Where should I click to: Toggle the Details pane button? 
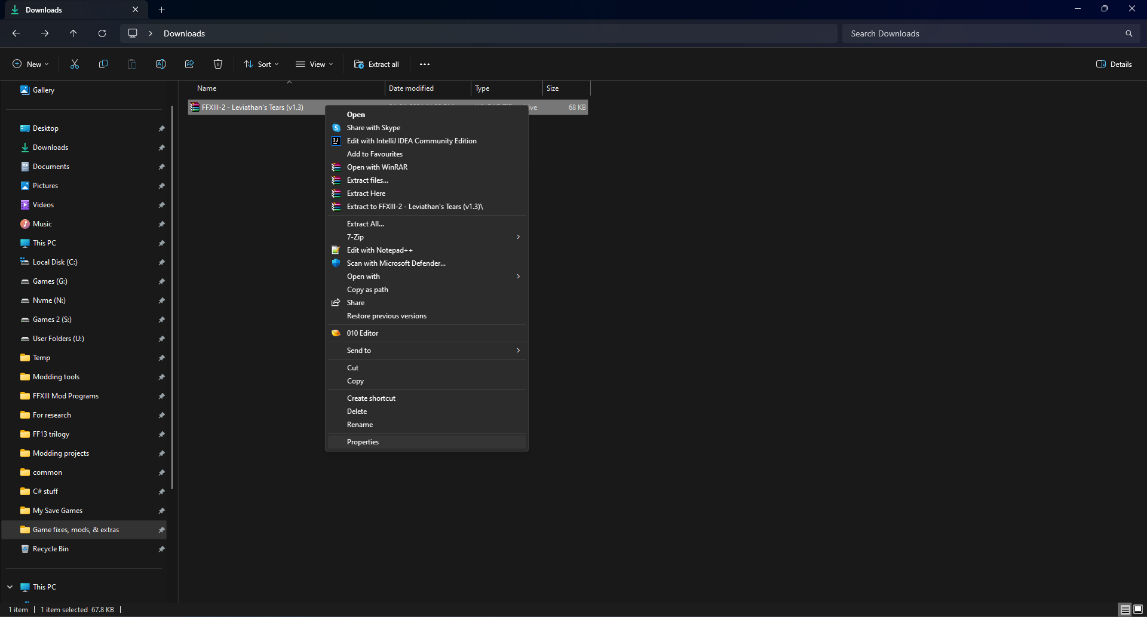(x=1114, y=64)
